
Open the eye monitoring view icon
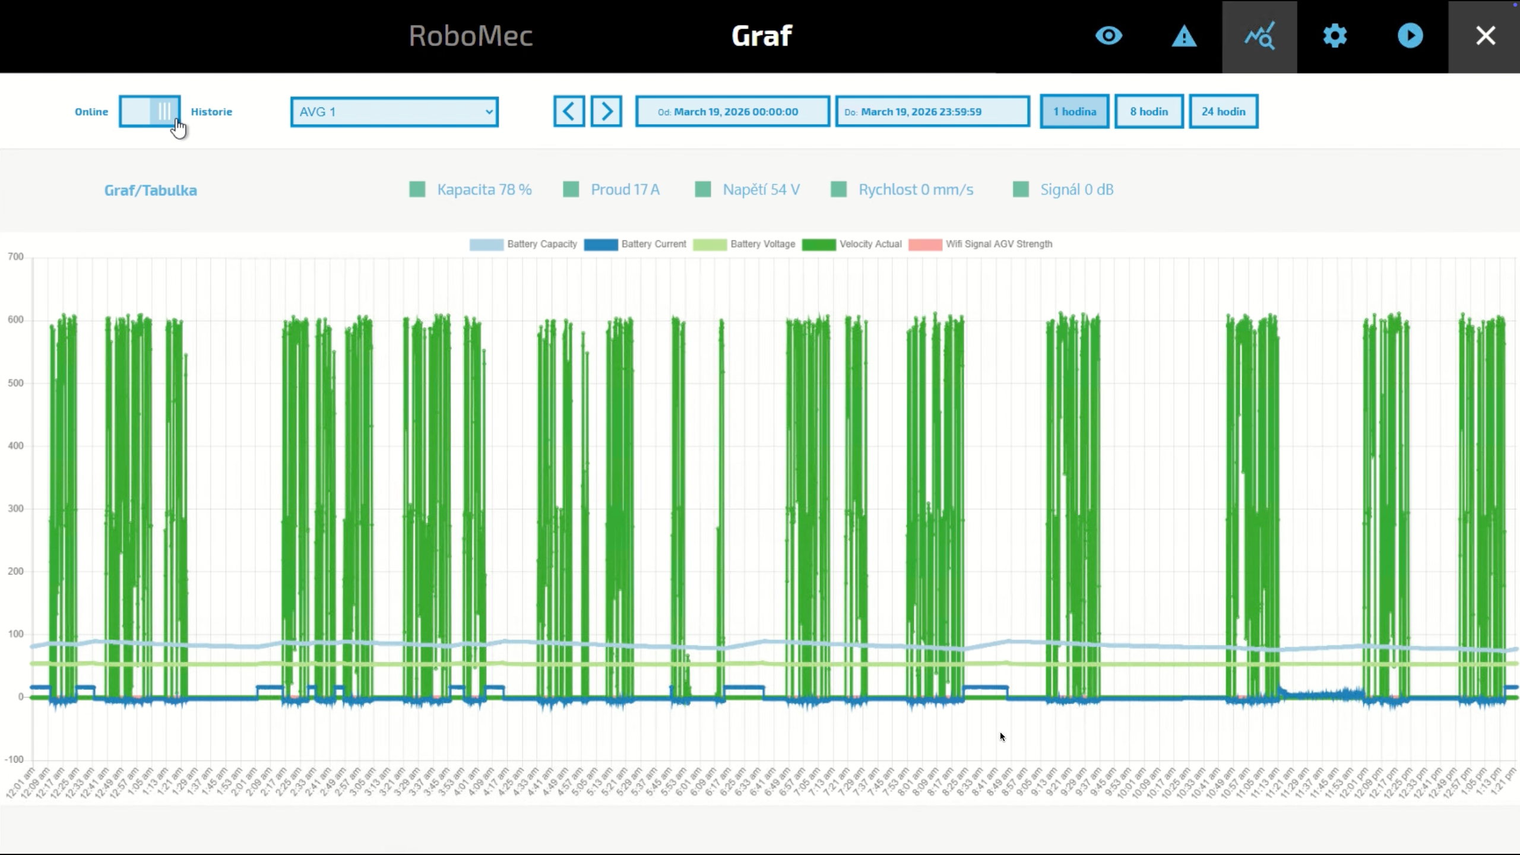1109,36
